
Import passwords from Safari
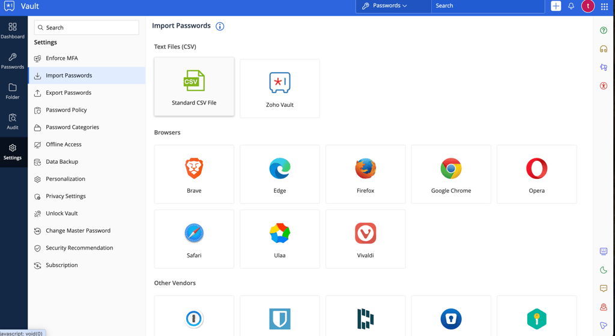[x=194, y=239]
